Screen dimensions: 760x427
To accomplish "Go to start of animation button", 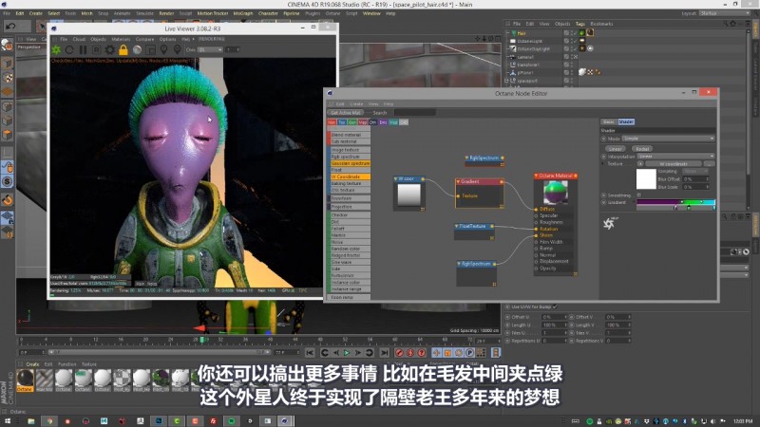I will point(310,353).
